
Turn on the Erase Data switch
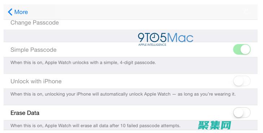point(242,112)
